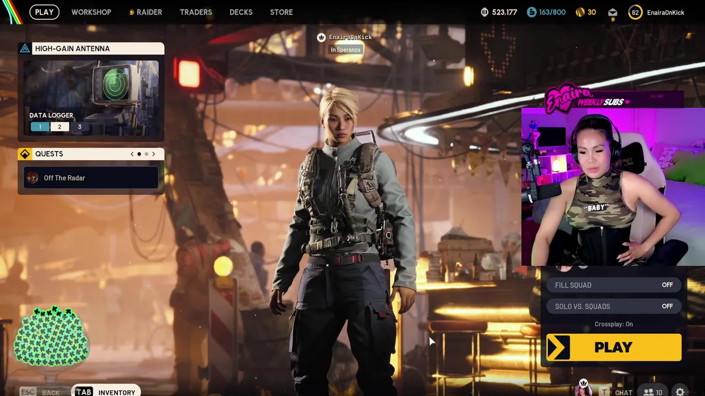The width and height of the screenshot is (705, 396).
Task: Click the blue stash capacity icon
Action: tap(532, 12)
